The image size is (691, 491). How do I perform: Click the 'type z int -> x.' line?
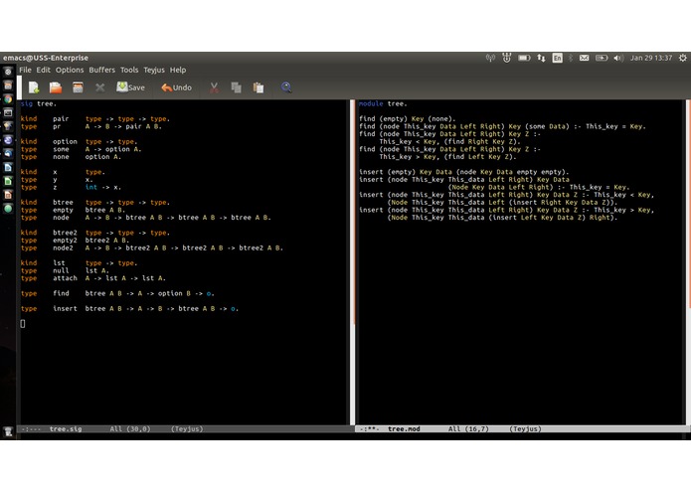point(71,187)
